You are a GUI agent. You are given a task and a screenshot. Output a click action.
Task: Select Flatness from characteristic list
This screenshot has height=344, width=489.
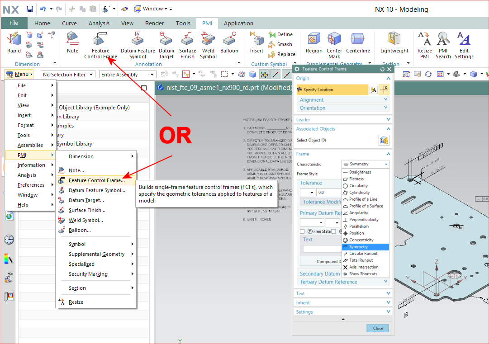coord(366,179)
